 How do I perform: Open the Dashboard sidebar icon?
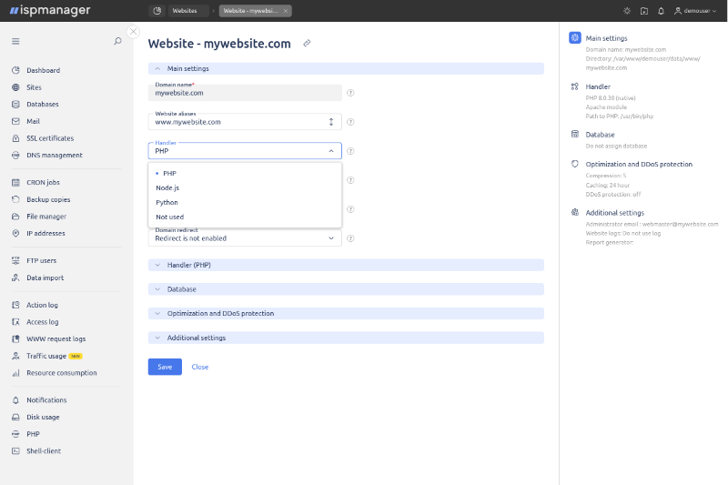coord(15,70)
